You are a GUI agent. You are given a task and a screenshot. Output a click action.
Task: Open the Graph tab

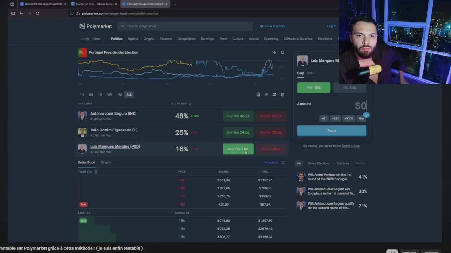tap(106, 162)
